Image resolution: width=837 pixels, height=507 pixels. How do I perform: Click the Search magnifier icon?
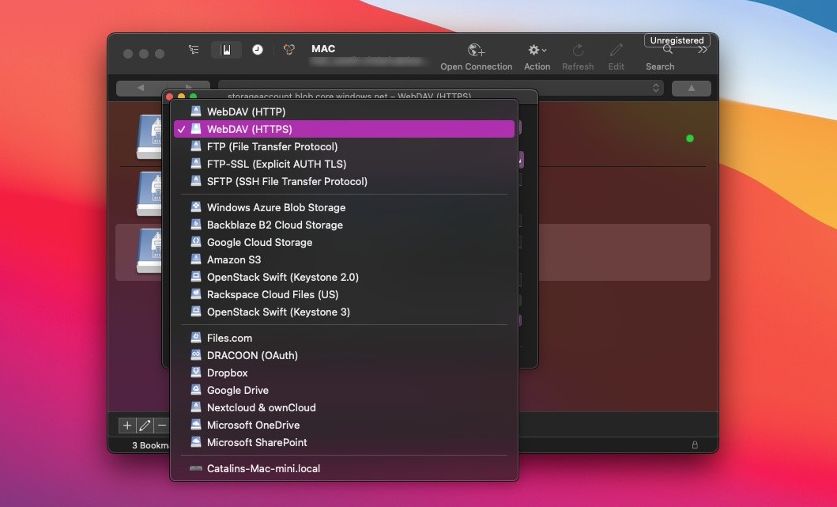click(668, 51)
